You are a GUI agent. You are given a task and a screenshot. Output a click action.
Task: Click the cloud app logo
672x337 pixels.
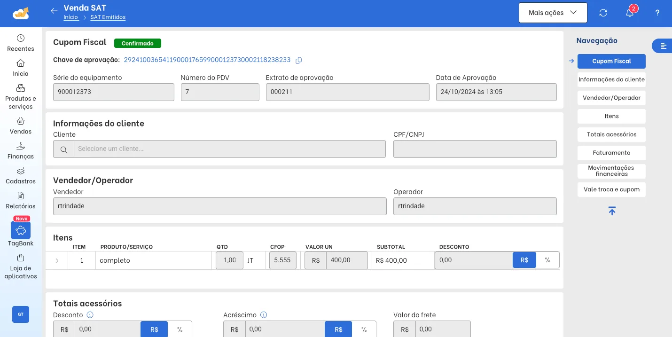[21, 13]
